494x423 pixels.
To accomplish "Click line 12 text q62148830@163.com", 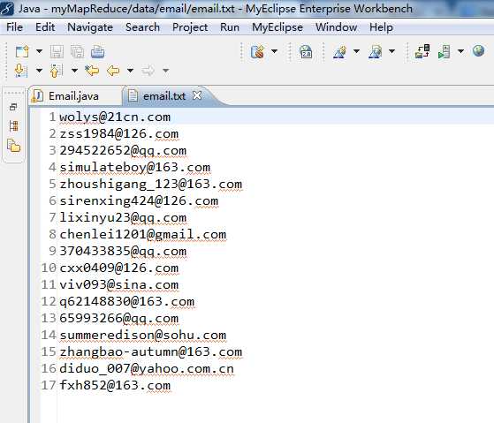I will coord(126,301).
